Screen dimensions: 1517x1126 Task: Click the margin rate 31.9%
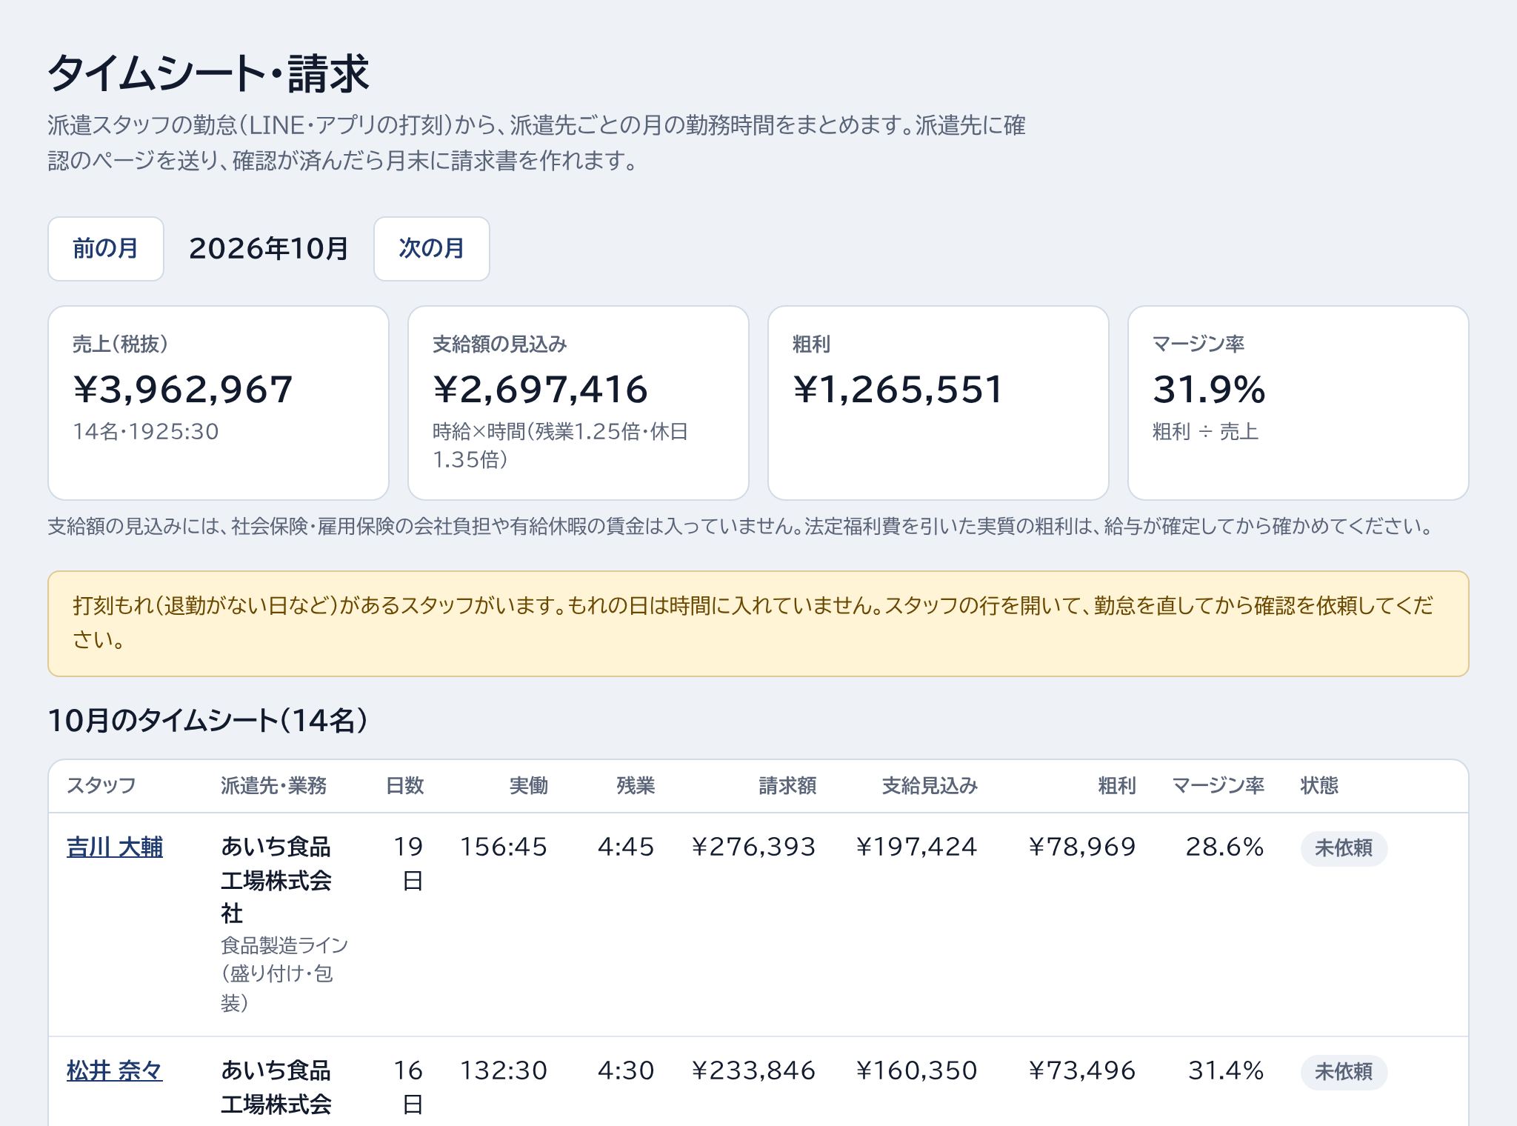pos(1209,390)
